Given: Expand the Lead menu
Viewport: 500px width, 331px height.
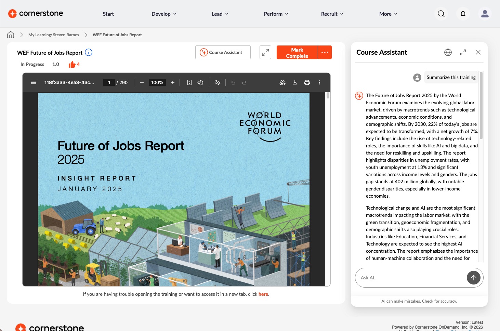Looking at the screenshot, I should click(220, 14).
